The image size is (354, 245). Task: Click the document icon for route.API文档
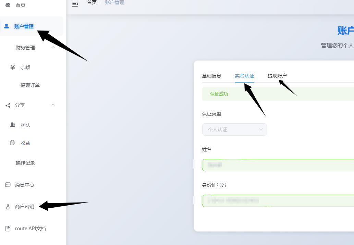8,229
